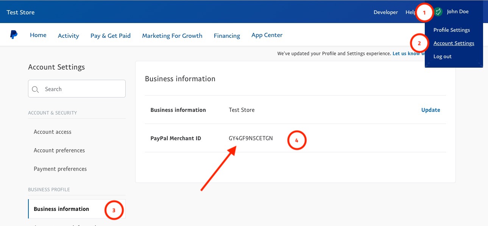488x226 pixels.
Task: Choose Log out in dropdown
Action: pyautogui.click(x=443, y=56)
